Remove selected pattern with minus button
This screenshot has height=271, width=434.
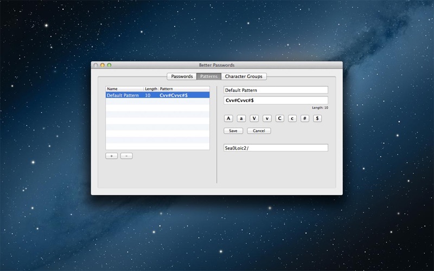[x=126, y=156]
